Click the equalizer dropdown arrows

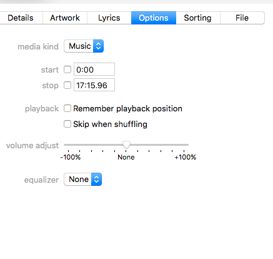(x=96, y=180)
